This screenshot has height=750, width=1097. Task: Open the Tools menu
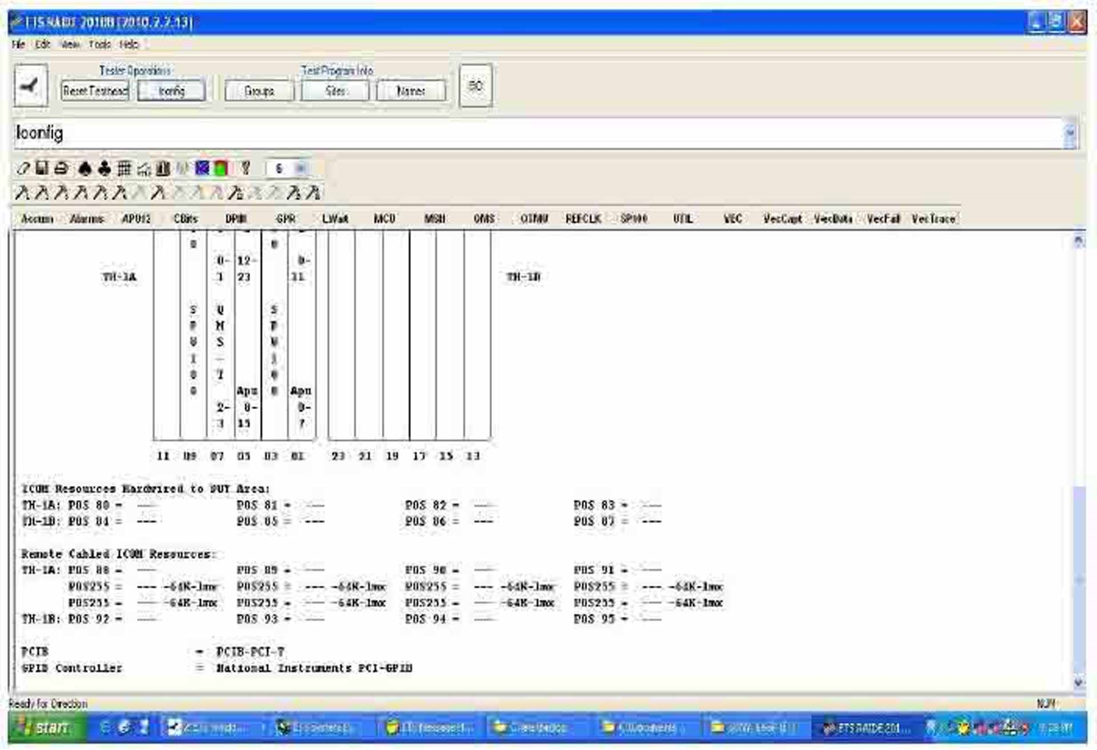99,45
